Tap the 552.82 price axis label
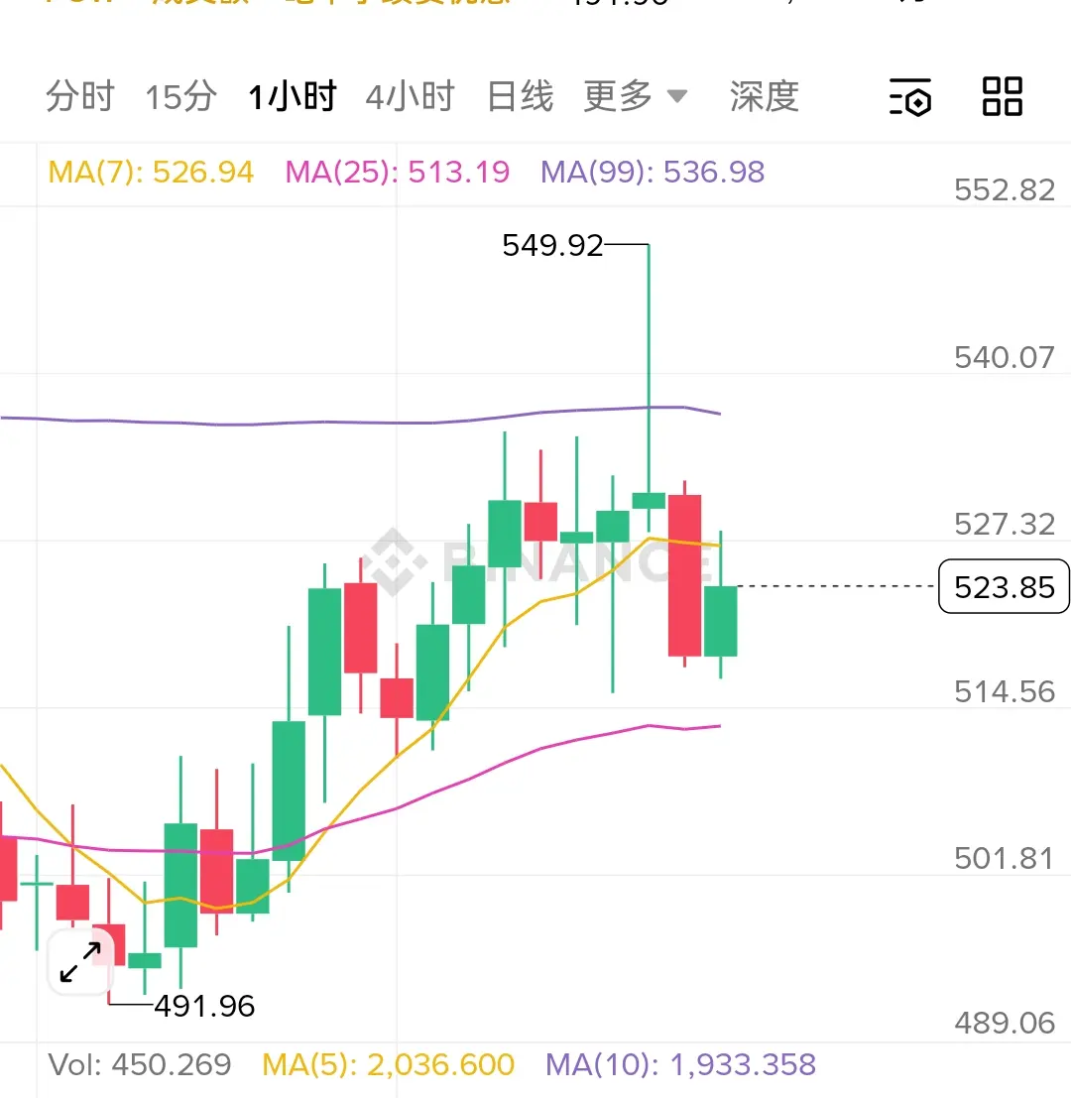This screenshot has height=1098, width=1071. [1005, 190]
